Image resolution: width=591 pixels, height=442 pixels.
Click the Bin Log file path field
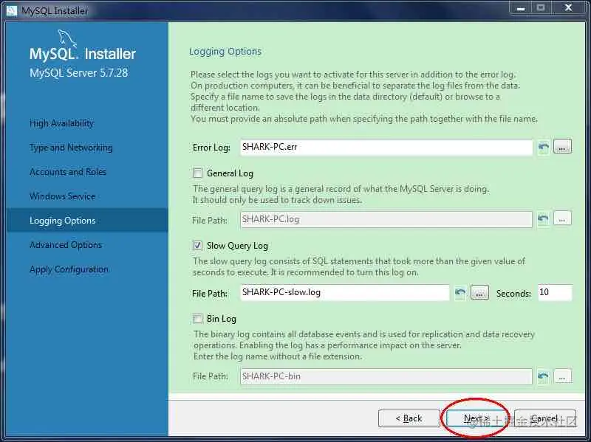coord(386,376)
